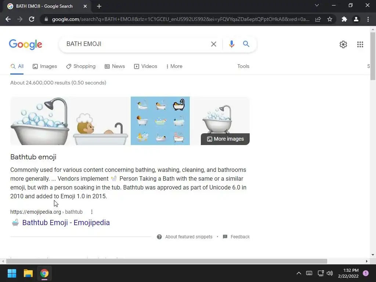Click scroll down arrow on scrollbar
This screenshot has width=376, height=282.
373,255
